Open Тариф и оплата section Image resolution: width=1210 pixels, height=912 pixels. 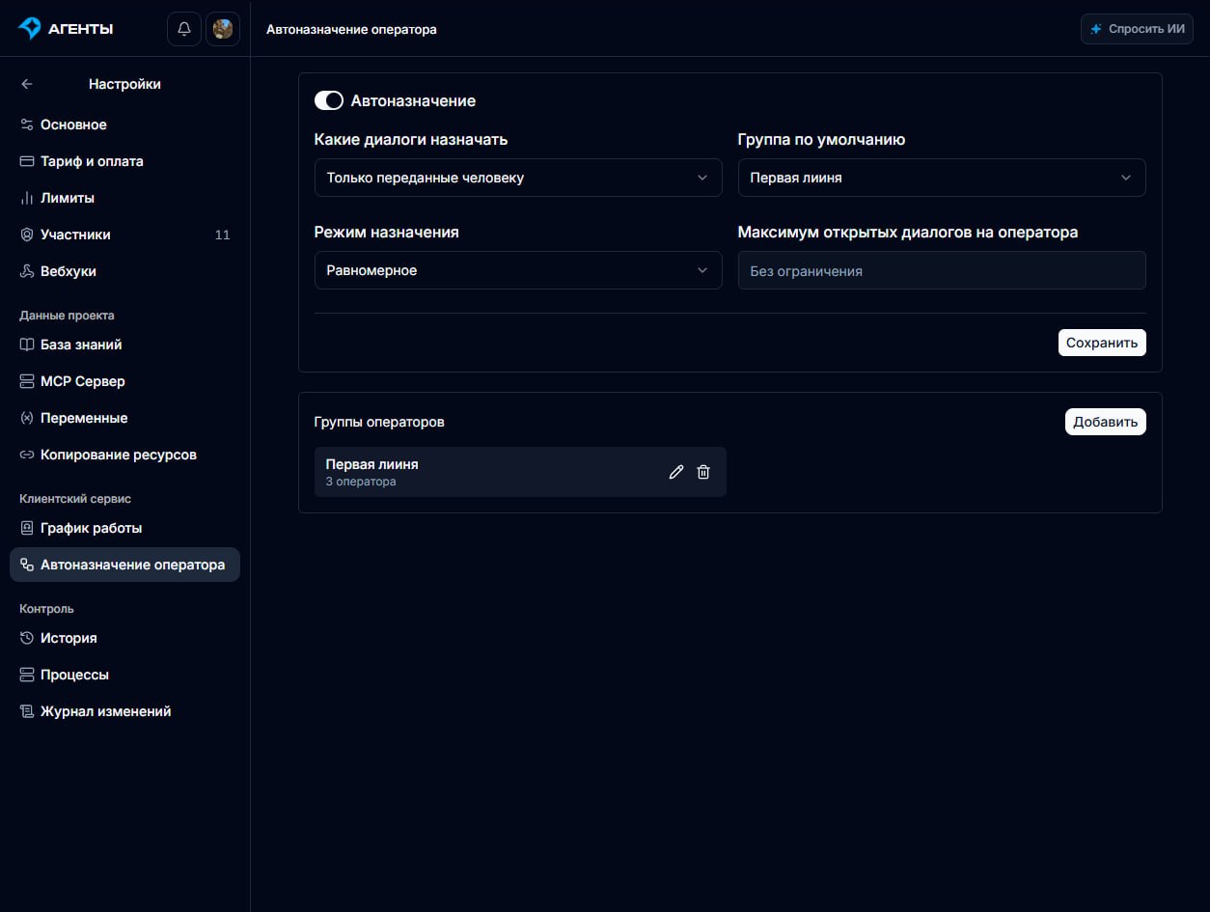tap(124, 161)
